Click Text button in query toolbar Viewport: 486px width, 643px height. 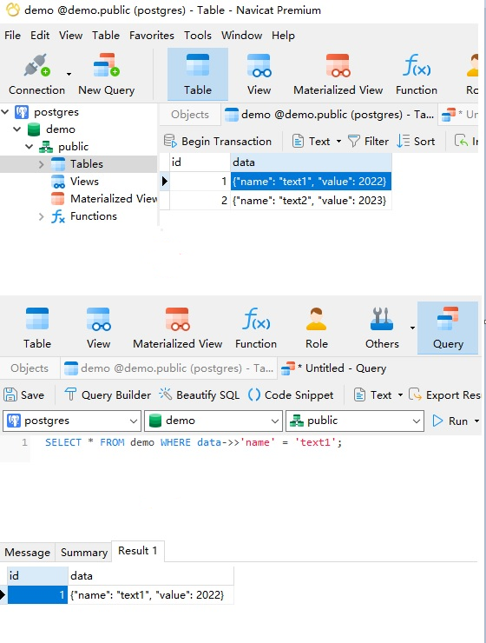pyautogui.click(x=372, y=394)
